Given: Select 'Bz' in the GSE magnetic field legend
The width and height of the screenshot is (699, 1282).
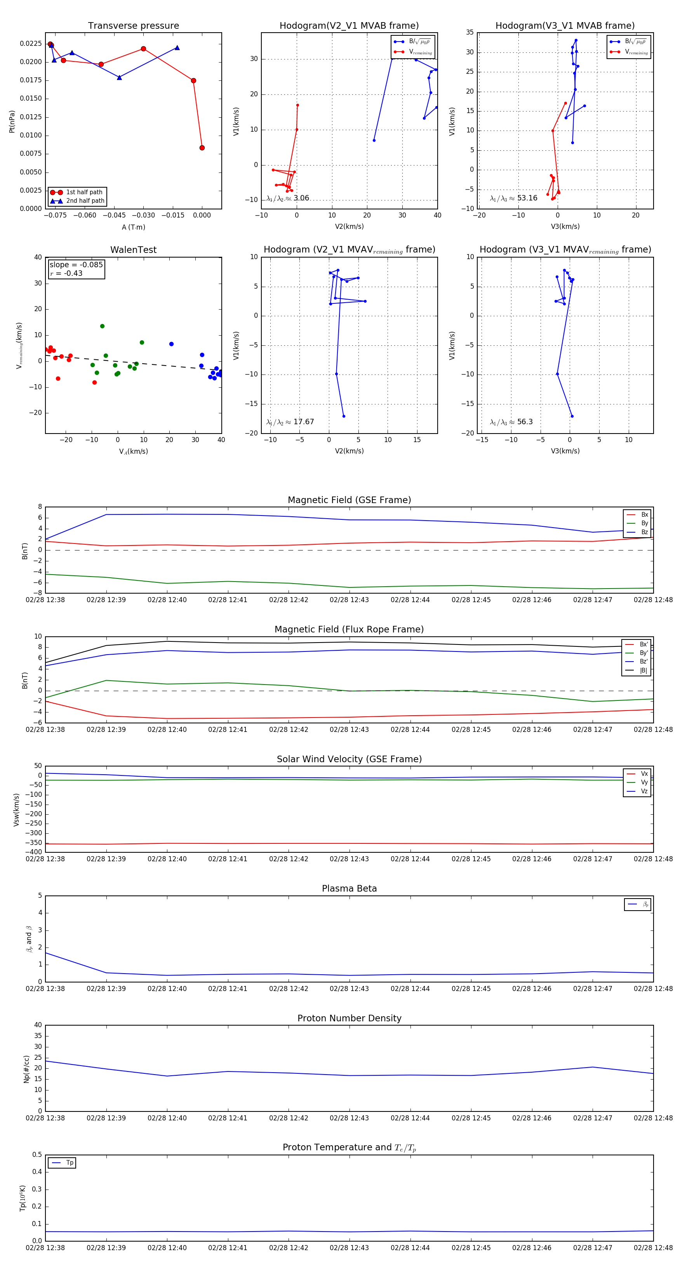Looking at the screenshot, I should pyautogui.click(x=638, y=532).
